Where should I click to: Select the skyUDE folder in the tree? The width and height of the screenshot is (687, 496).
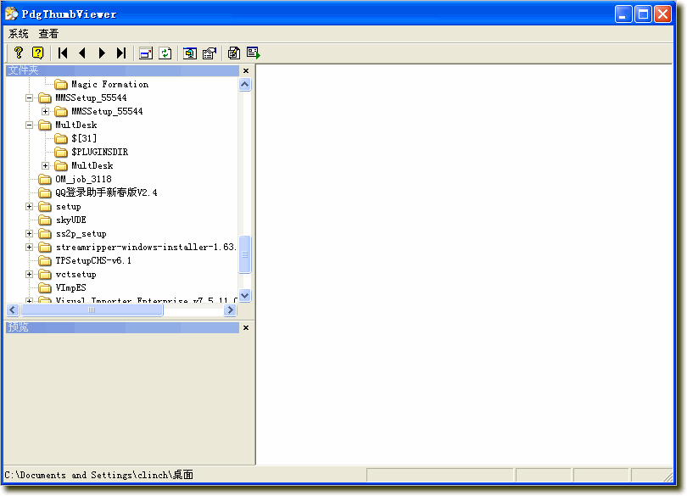tap(71, 220)
